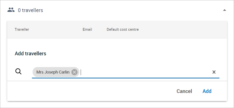This screenshot has height=108, width=234.
Task: Click the travellers group icon
Action: (11, 10)
